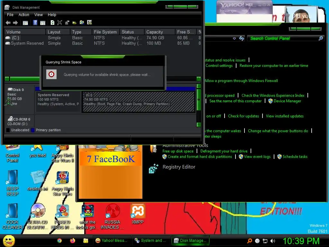Click Change what the power buttons do
329x247 pixels.
(278, 131)
